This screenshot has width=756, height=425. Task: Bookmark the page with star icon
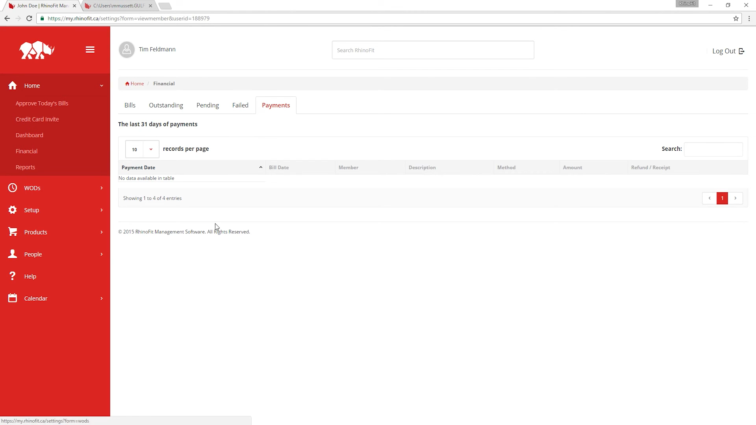[736, 18]
